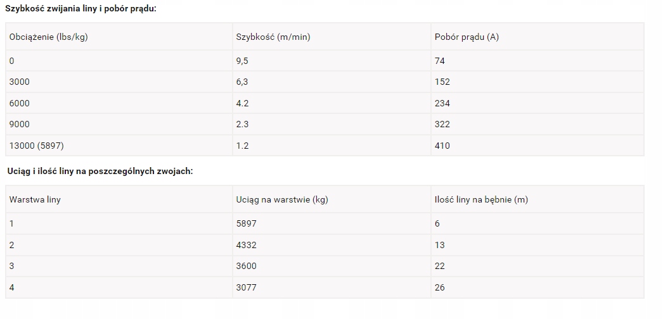Viewport: 663px width, 319px height.
Task: Select the '13000 (5897)' load cell
Action: coord(36,146)
